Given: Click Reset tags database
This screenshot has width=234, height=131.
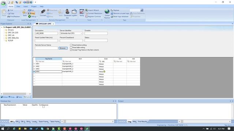Looking at the screenshot, I should coord(120,16).
